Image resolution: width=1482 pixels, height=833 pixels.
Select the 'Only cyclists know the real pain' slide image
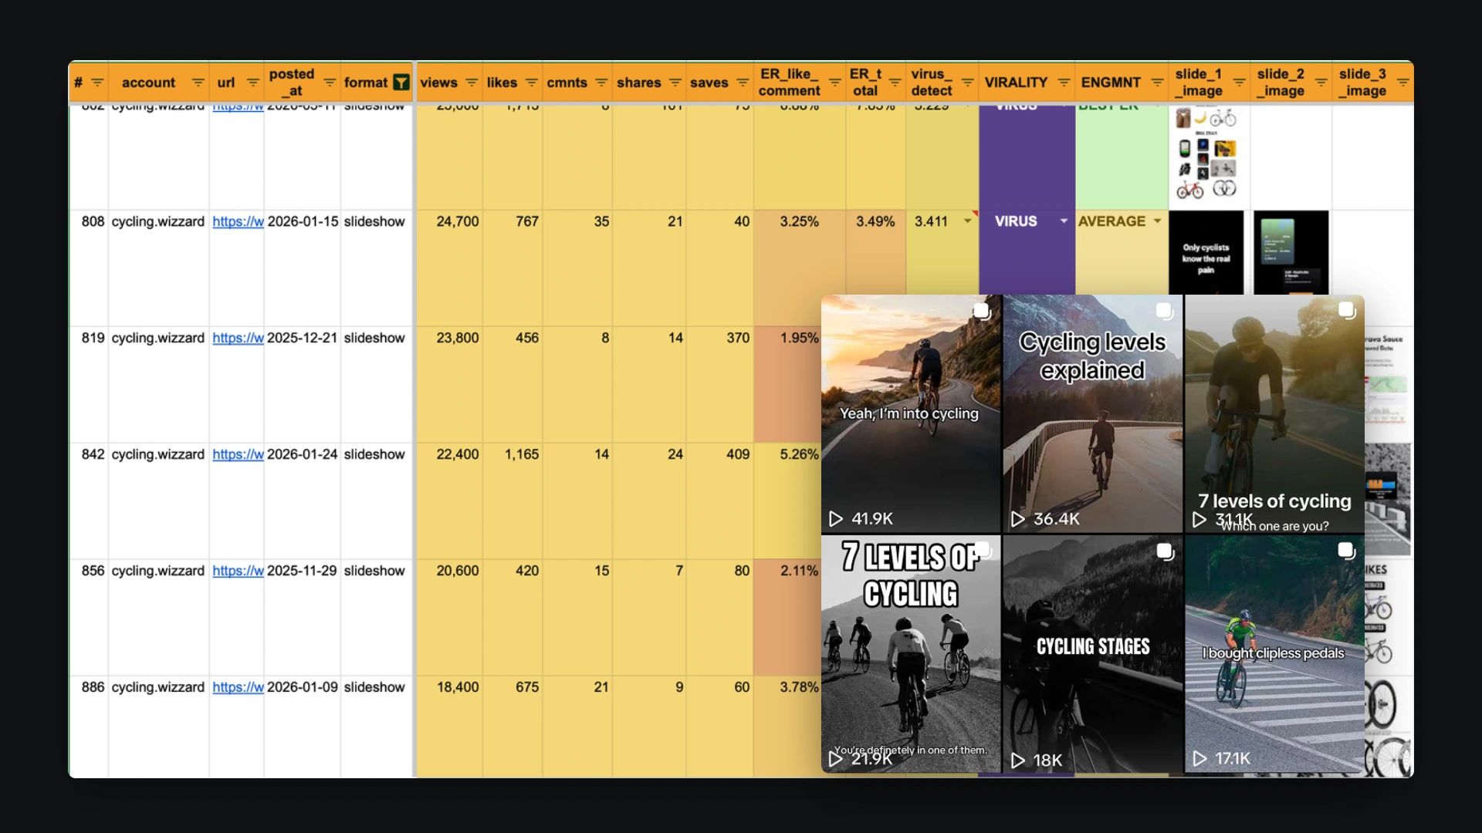[1206, 253]
